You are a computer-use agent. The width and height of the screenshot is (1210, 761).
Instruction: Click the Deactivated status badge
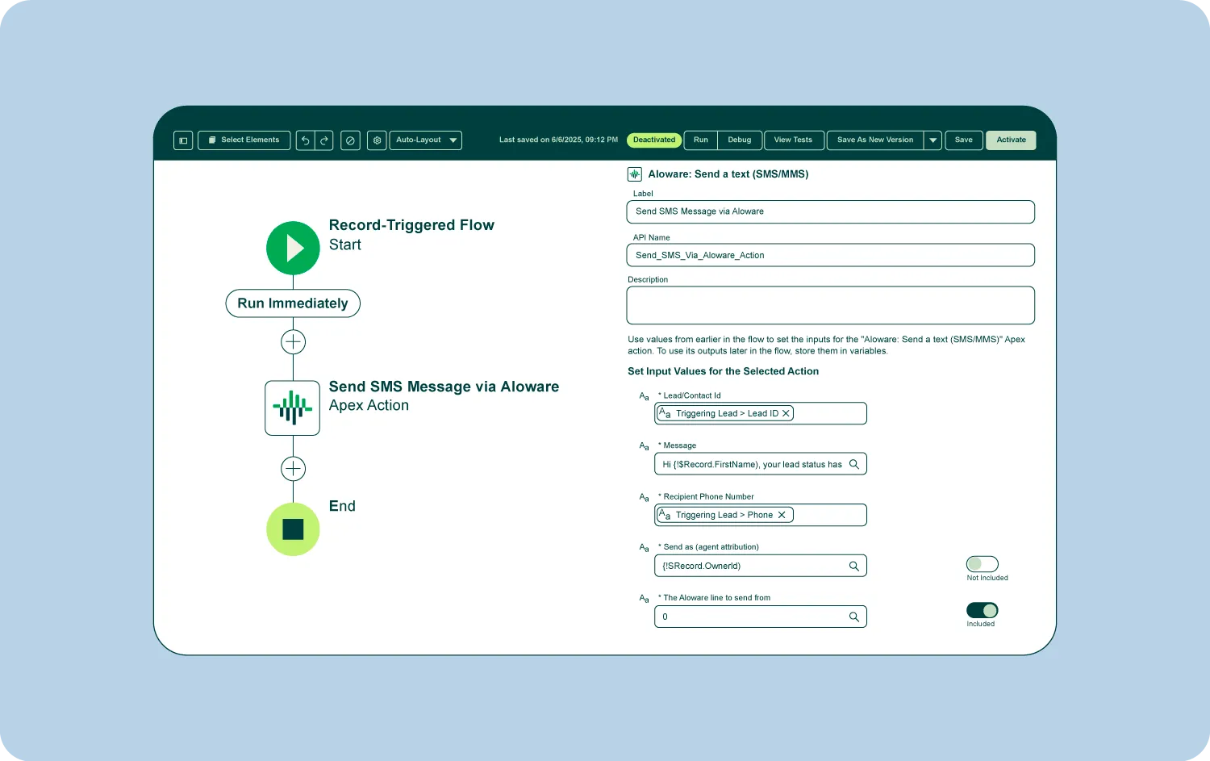[x=654, y=140]
